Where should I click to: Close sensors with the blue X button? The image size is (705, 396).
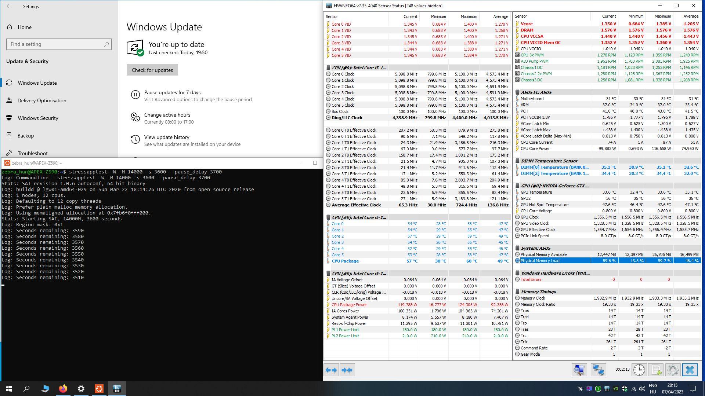pos(690,370)
